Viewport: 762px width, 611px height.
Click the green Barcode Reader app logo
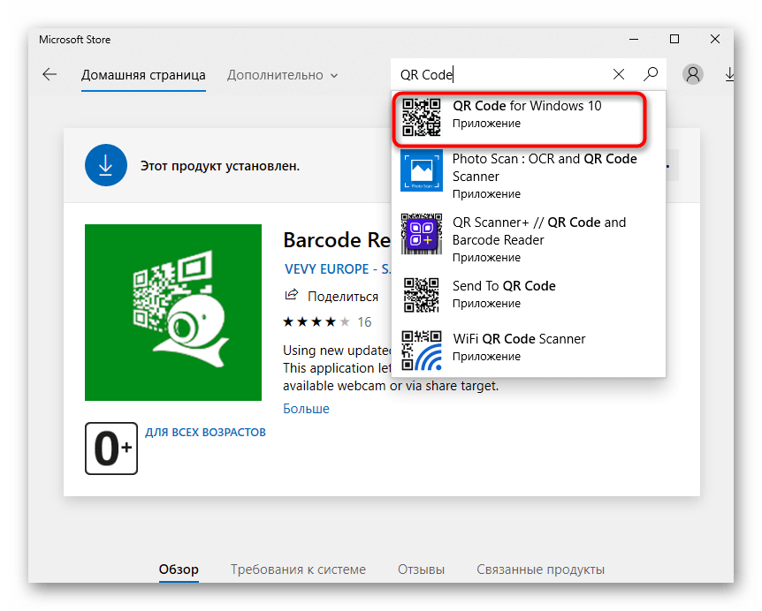(x=173, y=313)
